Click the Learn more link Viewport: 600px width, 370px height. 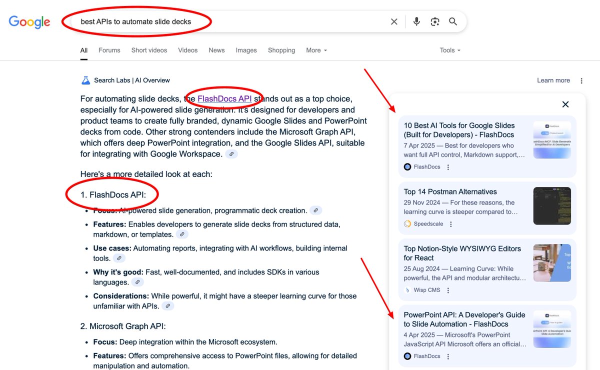[553, 80]
